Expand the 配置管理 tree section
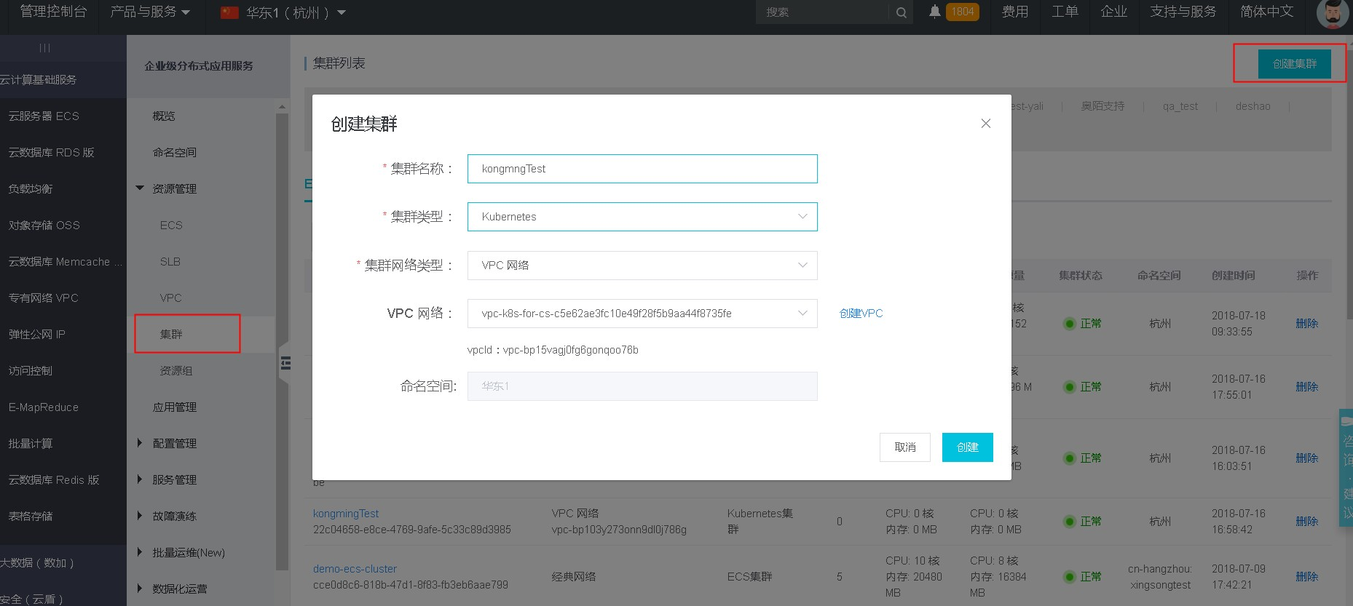Image resolution: width=1353 pixels, height=606 pixels. [140, 443]
